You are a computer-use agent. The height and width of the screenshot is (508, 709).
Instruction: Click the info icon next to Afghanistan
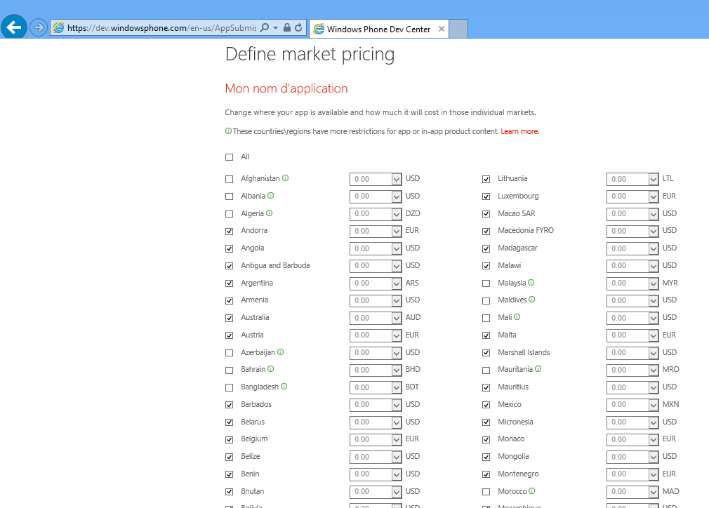coord(286,178)
